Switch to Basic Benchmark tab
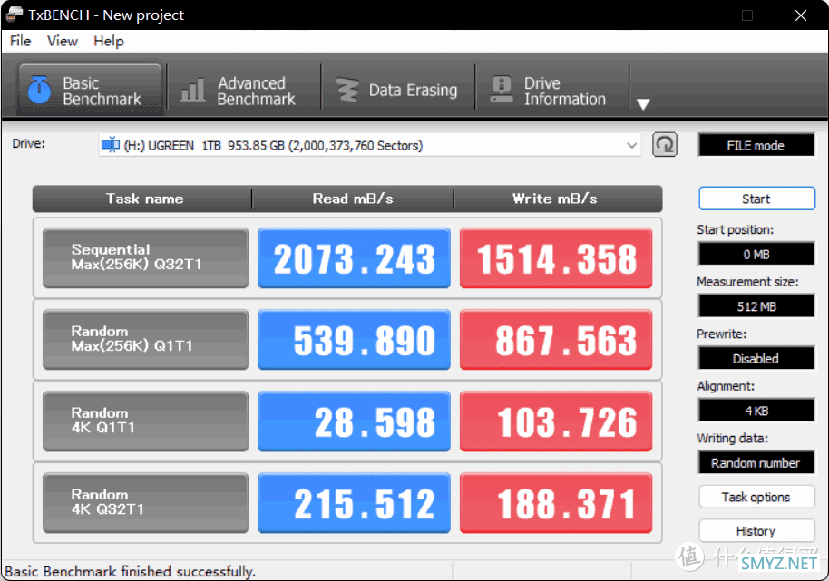The width and height of the screenshot is (829, 581). click(x=90, y=90)
